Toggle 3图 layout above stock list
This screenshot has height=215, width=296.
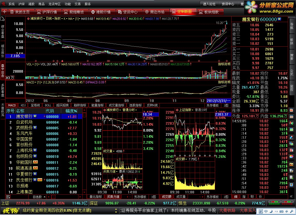point(226,105)
